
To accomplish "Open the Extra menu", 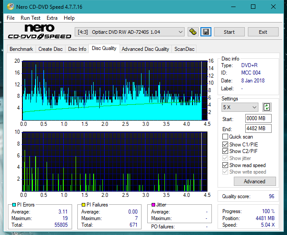I will point(52,18).
